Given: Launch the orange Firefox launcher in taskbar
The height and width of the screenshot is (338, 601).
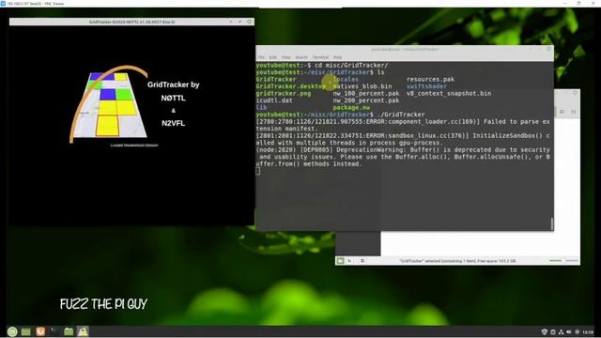Looking at the screenshot, I should pos(40,331).
